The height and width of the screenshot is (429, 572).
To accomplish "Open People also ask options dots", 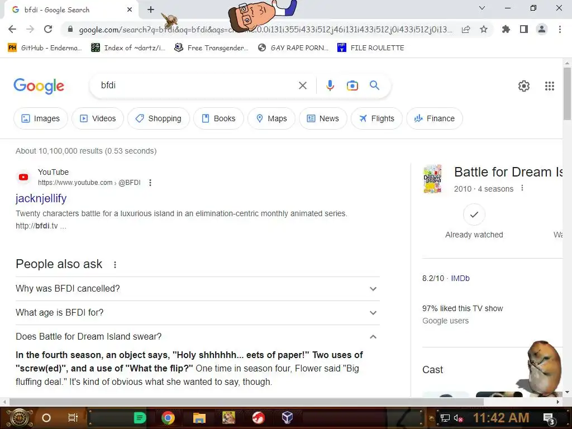I will [x=115, y=264].
